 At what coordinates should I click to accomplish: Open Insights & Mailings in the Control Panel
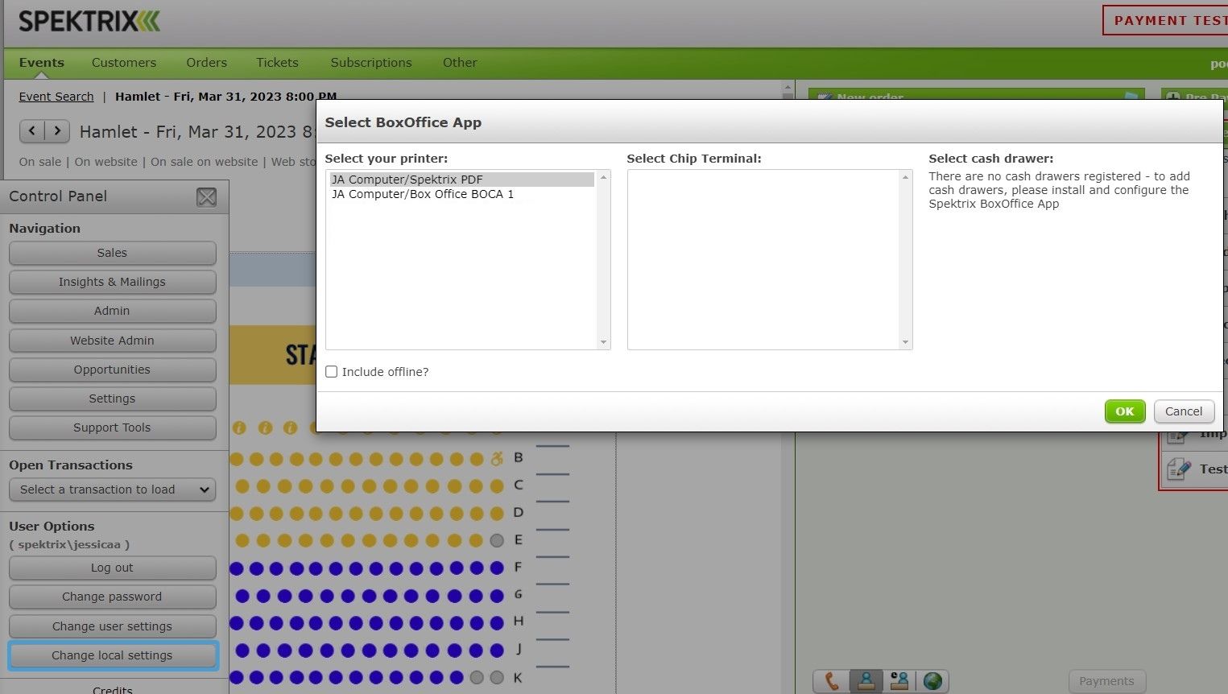112,282
